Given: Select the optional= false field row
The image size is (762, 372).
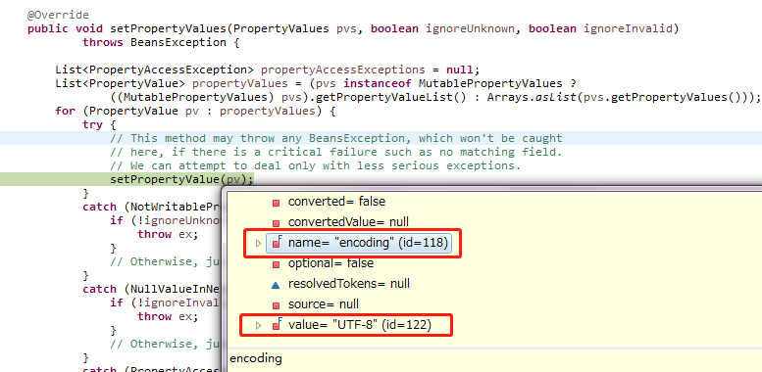Looking at the screenshot, I should tap(323, 263).
